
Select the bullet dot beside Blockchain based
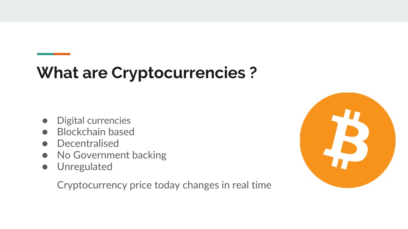[x=45, y=132]
